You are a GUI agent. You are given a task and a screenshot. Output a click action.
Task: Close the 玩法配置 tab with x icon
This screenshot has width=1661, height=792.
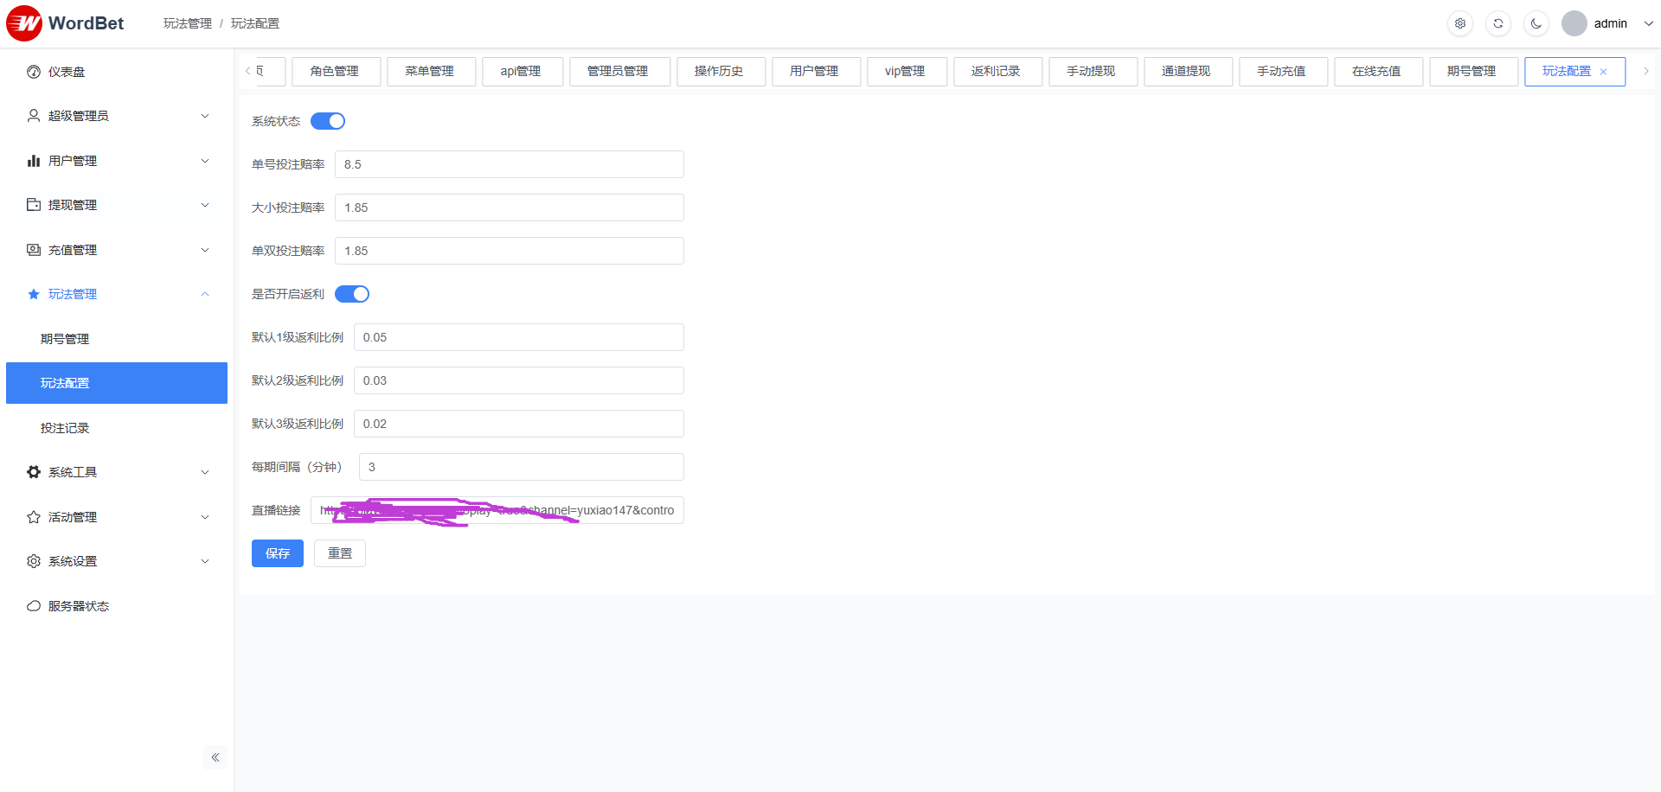(x=1603, y=72)
